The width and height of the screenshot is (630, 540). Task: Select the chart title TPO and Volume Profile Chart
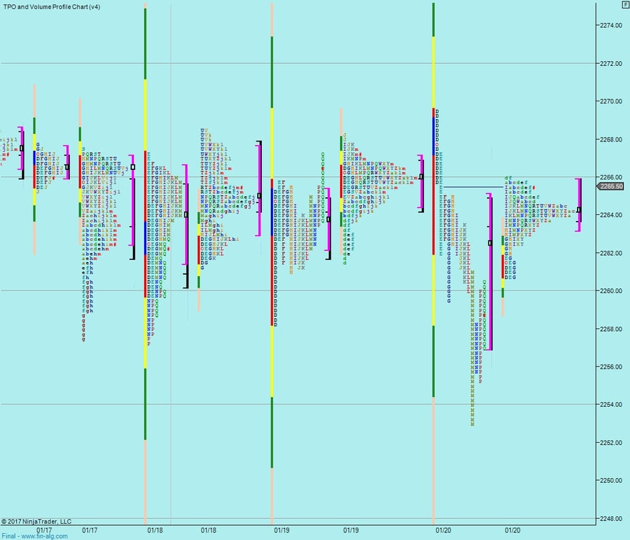pos(52,6)
